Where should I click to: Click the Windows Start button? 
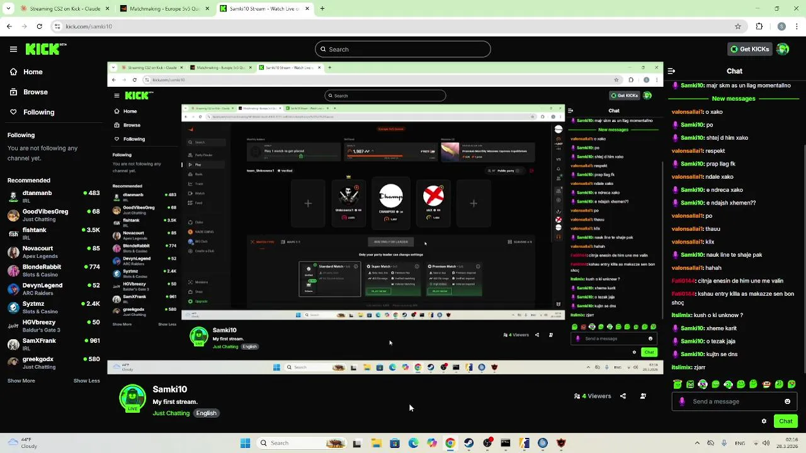point(245,443)
